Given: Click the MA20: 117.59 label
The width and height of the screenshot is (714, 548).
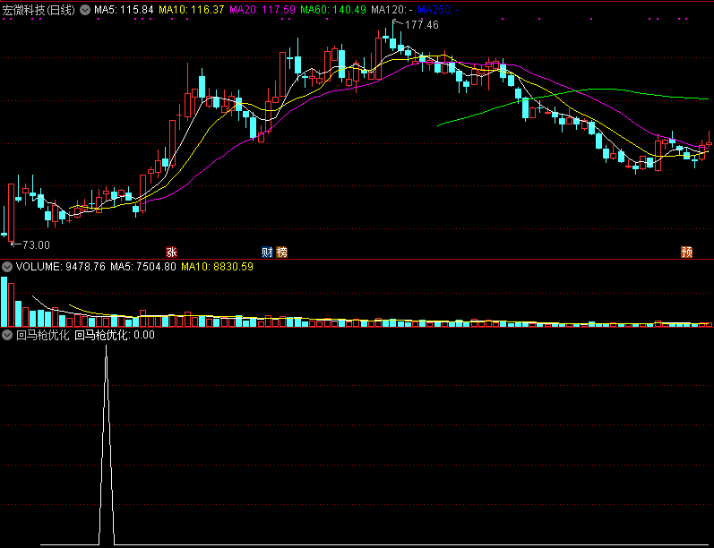Looking at the screenshot, I should 262,10.
